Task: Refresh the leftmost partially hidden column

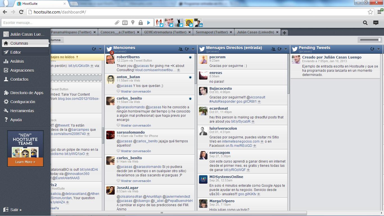Action: [x=94, y=49]
